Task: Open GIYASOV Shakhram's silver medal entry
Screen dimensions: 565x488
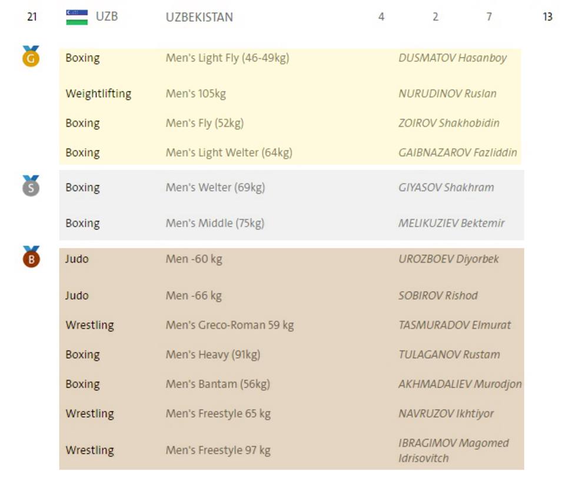Action: tap(446, 188)
